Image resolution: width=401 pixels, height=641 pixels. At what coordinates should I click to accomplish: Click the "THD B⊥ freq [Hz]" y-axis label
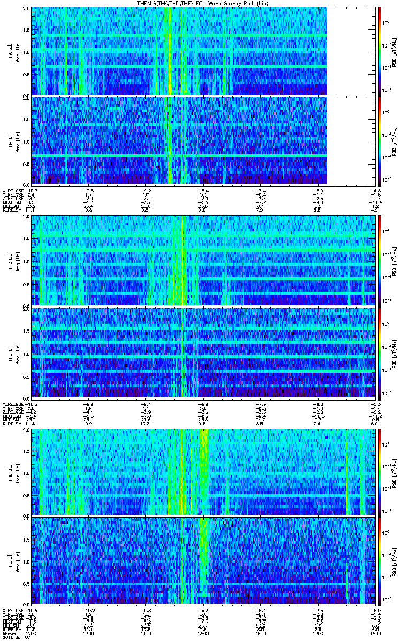pyautogui.click(x=13, y=261)
